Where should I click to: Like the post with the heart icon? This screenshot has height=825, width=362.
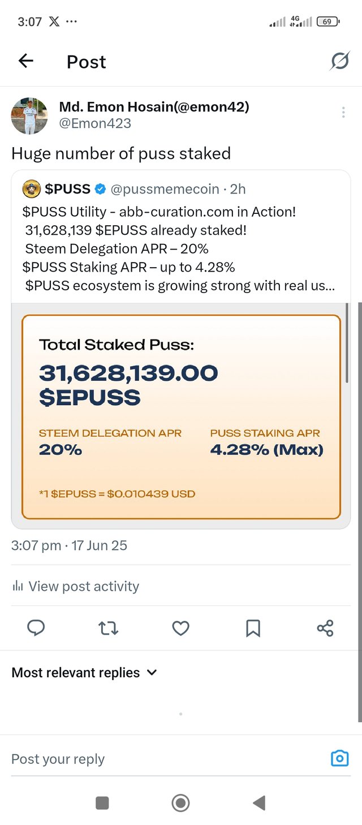[x=180, y=628]
